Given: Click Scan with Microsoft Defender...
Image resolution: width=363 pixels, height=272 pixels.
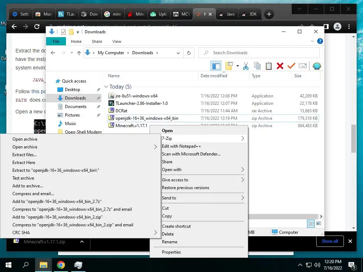Looking at the screenshot, I should pos(191,154).
